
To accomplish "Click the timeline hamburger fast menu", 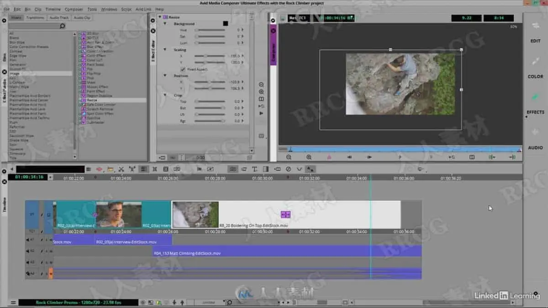I will [x=13, y=302].
